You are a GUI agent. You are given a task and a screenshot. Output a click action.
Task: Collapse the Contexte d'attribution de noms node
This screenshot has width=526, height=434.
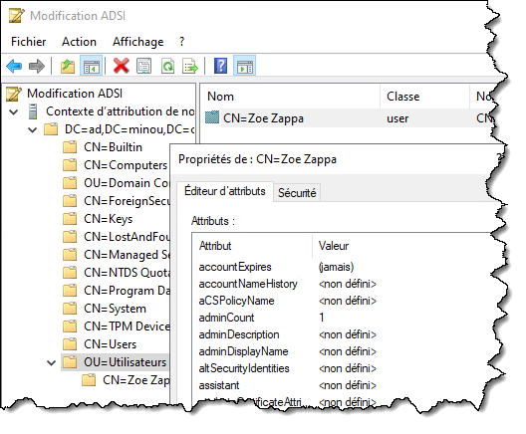click(14, 111)
